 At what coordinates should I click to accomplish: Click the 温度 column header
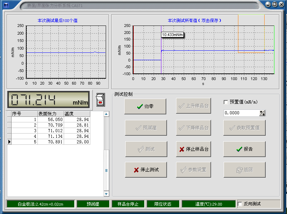tap(77, 114)
